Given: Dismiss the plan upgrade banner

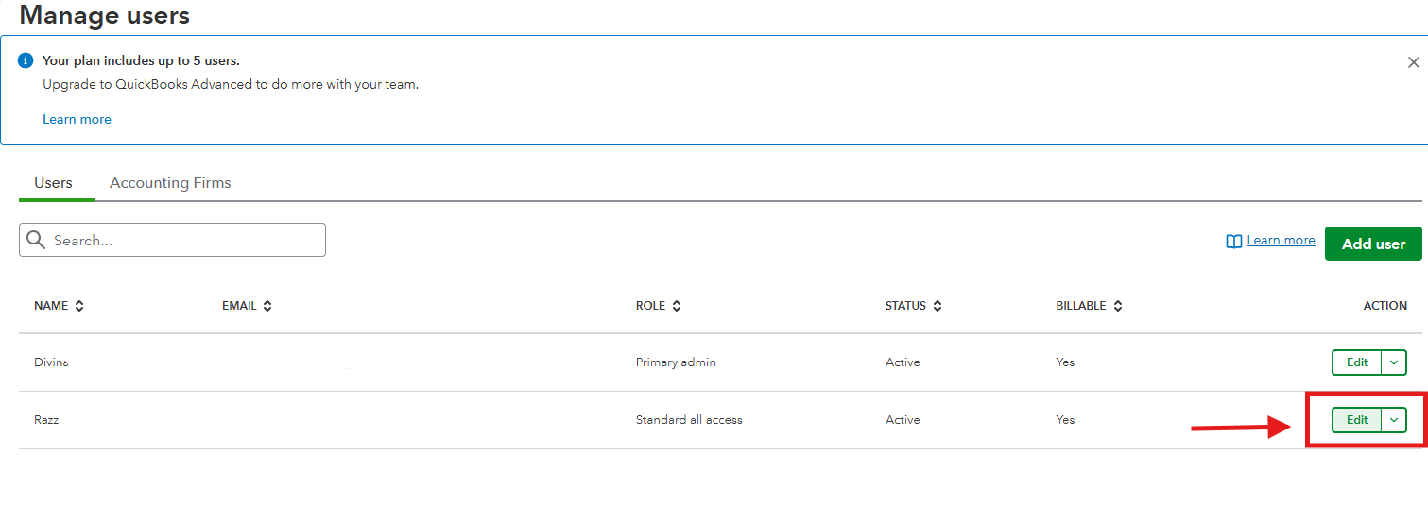Looking at the screenshot, I should [x=1413, y=62].
